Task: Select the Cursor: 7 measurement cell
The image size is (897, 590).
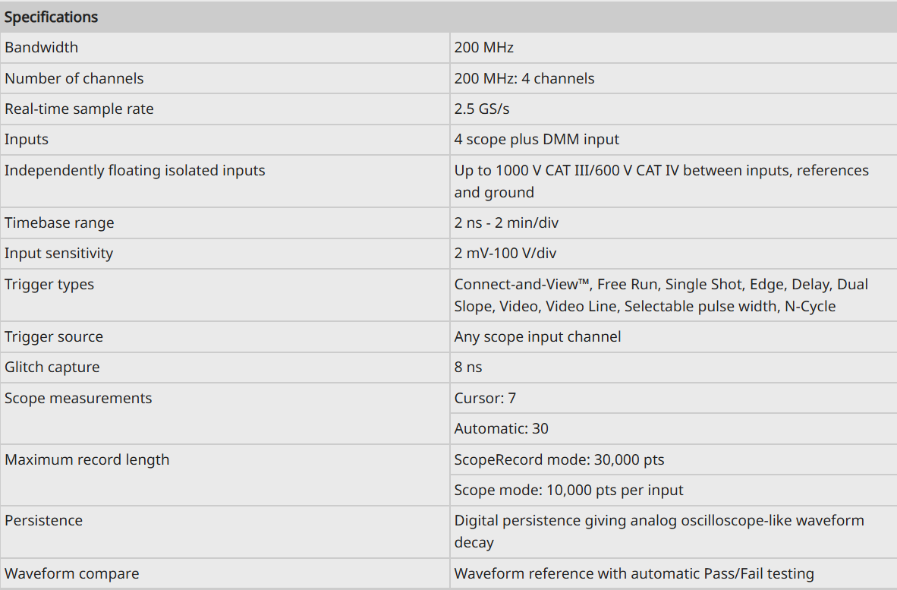Action: (x=673, y=398)
